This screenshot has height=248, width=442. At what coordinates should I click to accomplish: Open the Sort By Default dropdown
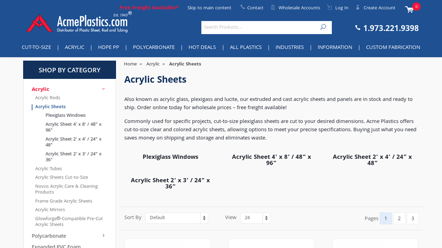point(177,218)
